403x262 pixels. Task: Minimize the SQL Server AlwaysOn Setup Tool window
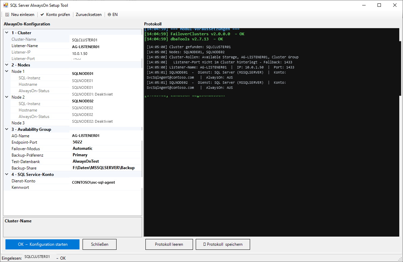click(x=364, y=5)
